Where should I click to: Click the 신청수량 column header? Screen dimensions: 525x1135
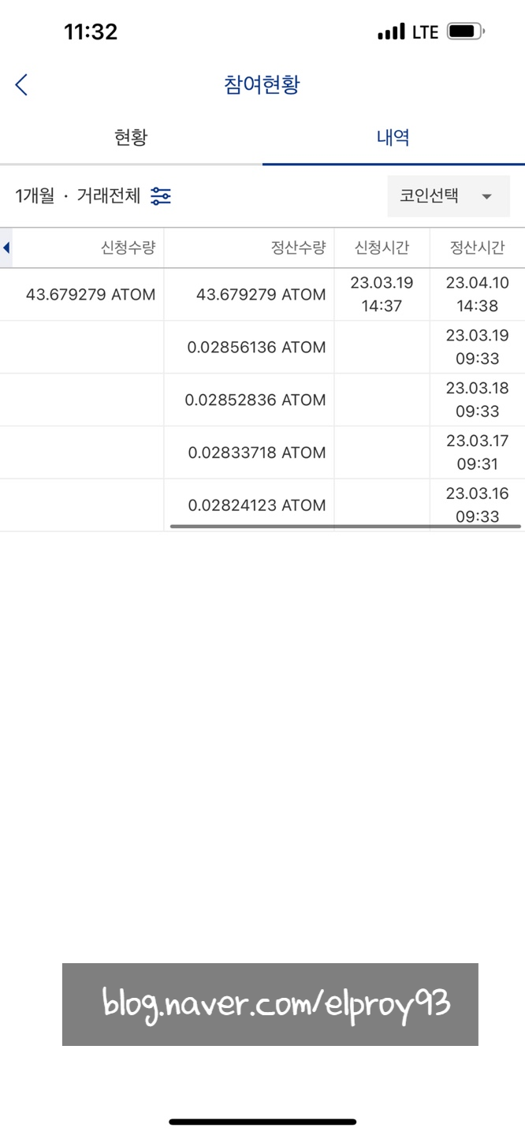128,248
